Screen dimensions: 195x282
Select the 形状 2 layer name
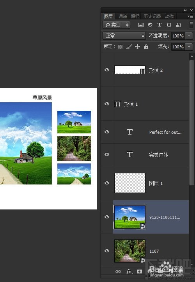[156, 70]
